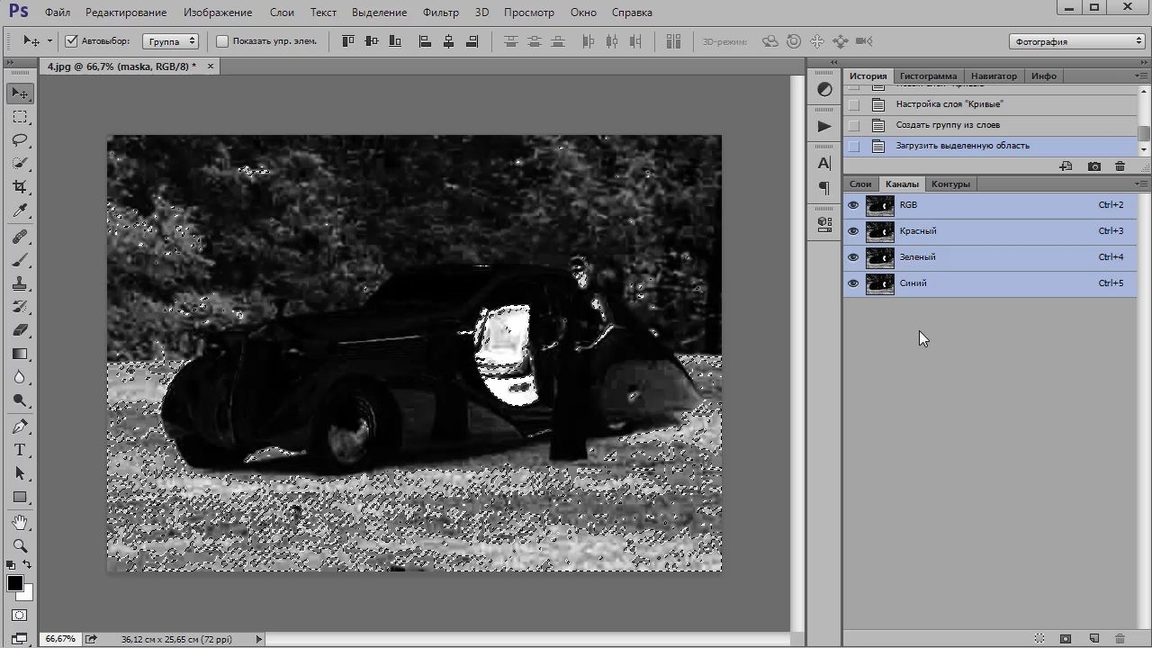This screenshot has width=1152, height=648.
Task: Select the History Brush tool
Action: pyautogui.click(x=20, y=307)
